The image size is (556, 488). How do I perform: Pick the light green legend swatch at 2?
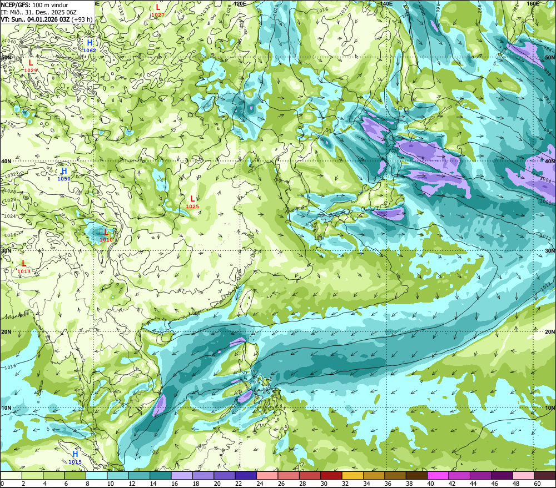[33, 476]
